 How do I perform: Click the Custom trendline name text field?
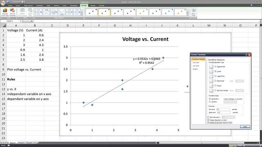click(x=230, y=102)
